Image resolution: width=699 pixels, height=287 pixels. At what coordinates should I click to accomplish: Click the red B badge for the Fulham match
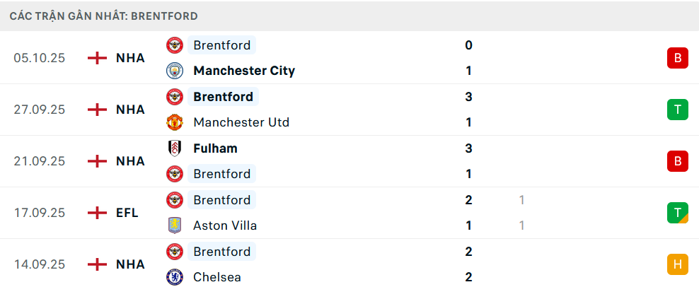(677, 161)
